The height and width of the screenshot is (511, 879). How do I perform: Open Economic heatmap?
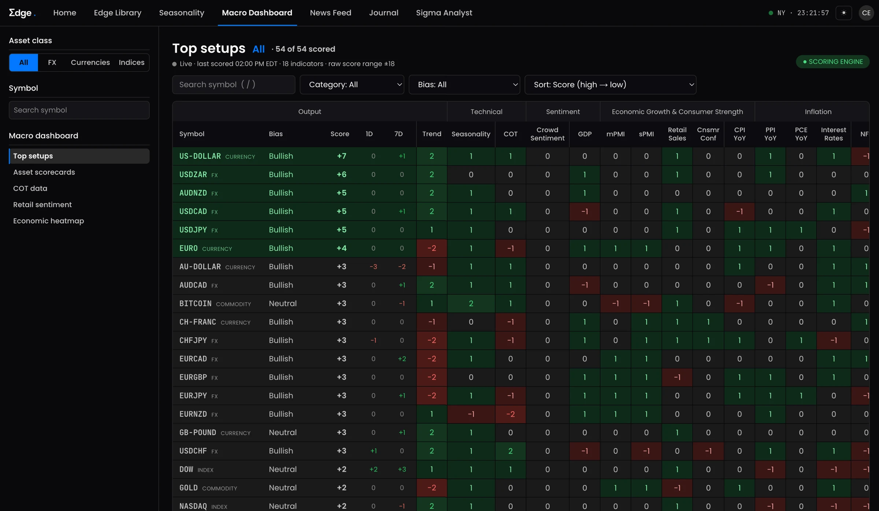[x=48, y=221]
